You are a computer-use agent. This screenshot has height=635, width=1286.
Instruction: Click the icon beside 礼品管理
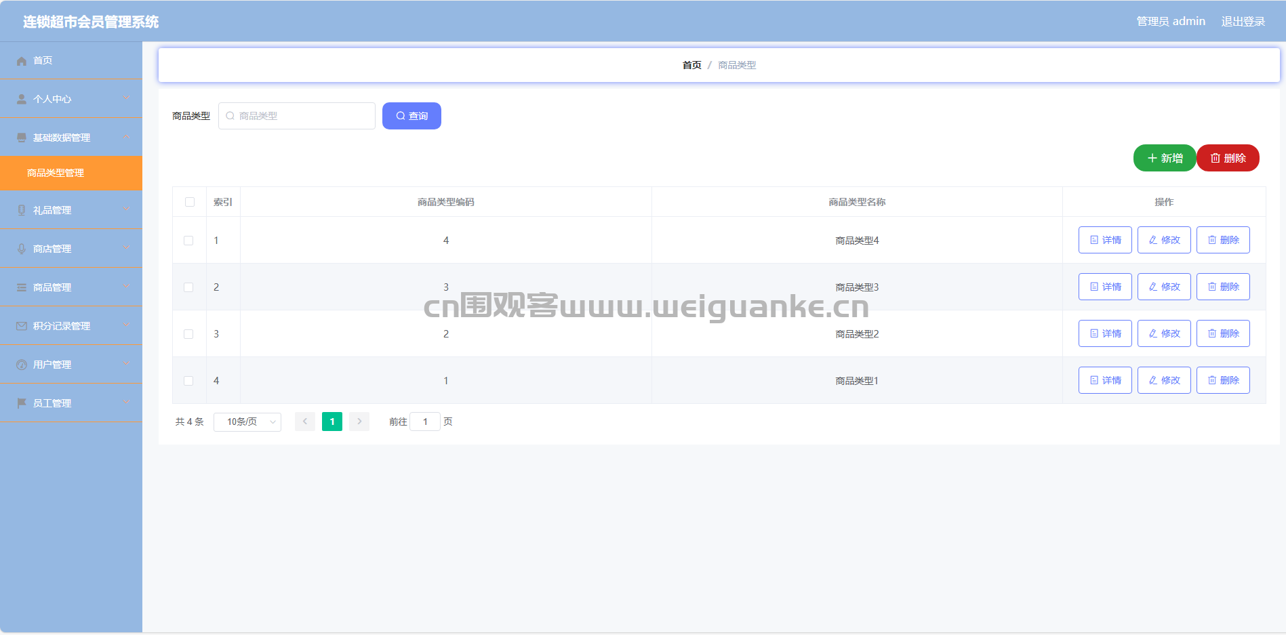[x=22, y=211]
